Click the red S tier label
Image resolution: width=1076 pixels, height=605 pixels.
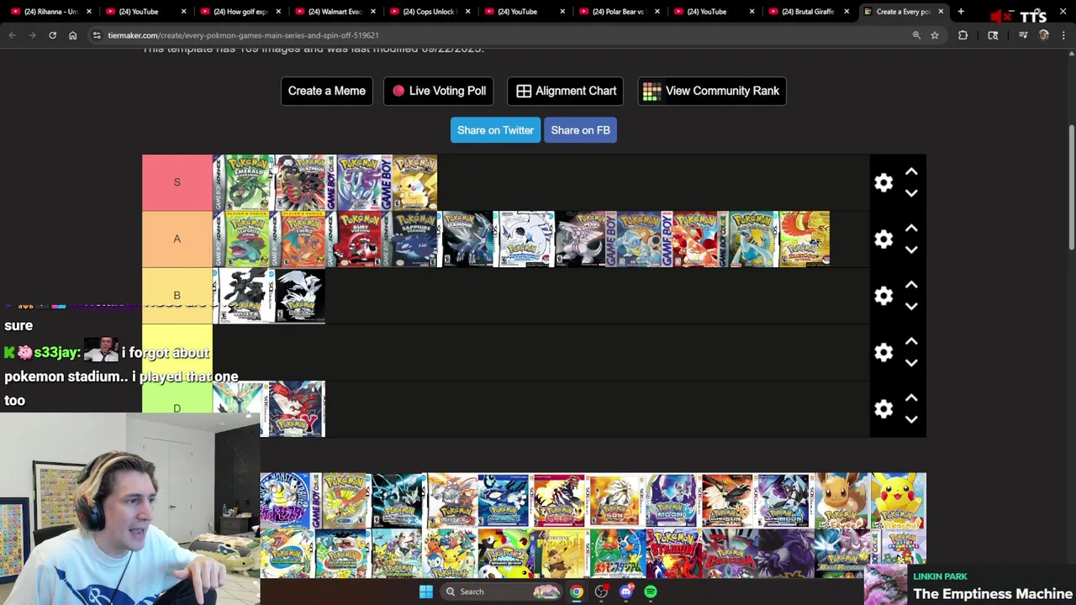[177, 182]
